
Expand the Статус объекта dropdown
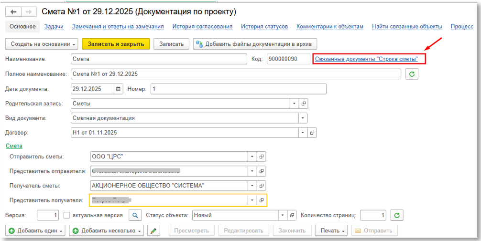(283, 215)
